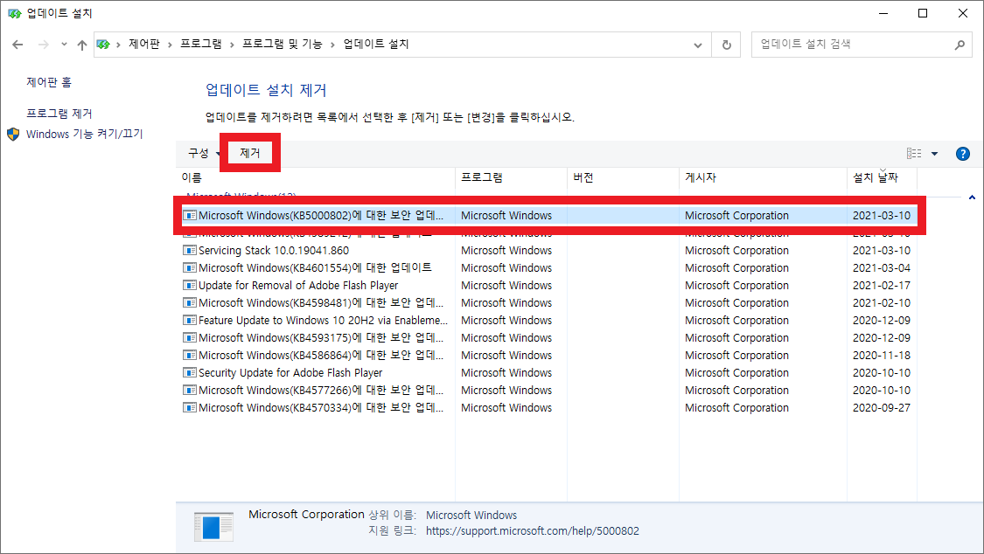Screen dimensions: 984x554
Task: Select KB4601554 update row
Action: click(549, 268)
